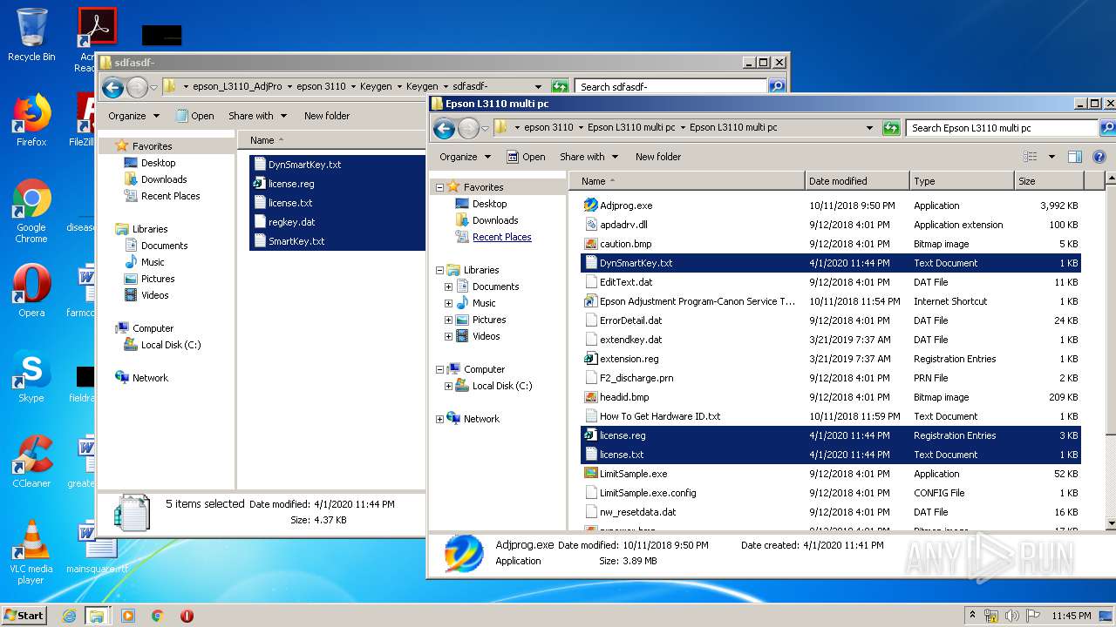Select caution.bmp file
This screenshot has width=1116, height=627.
pos(625,244)
